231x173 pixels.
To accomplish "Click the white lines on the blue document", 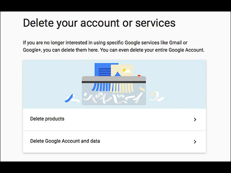I will pos(103,72).
